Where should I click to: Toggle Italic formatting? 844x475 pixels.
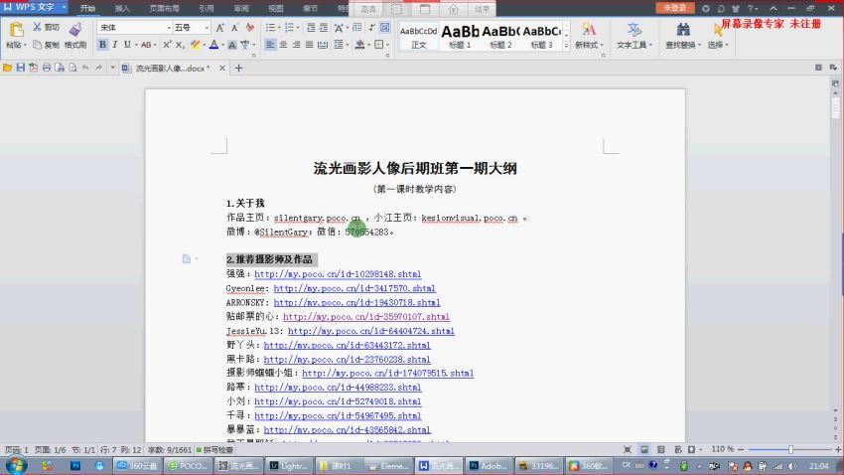click(x=114, y=45)
